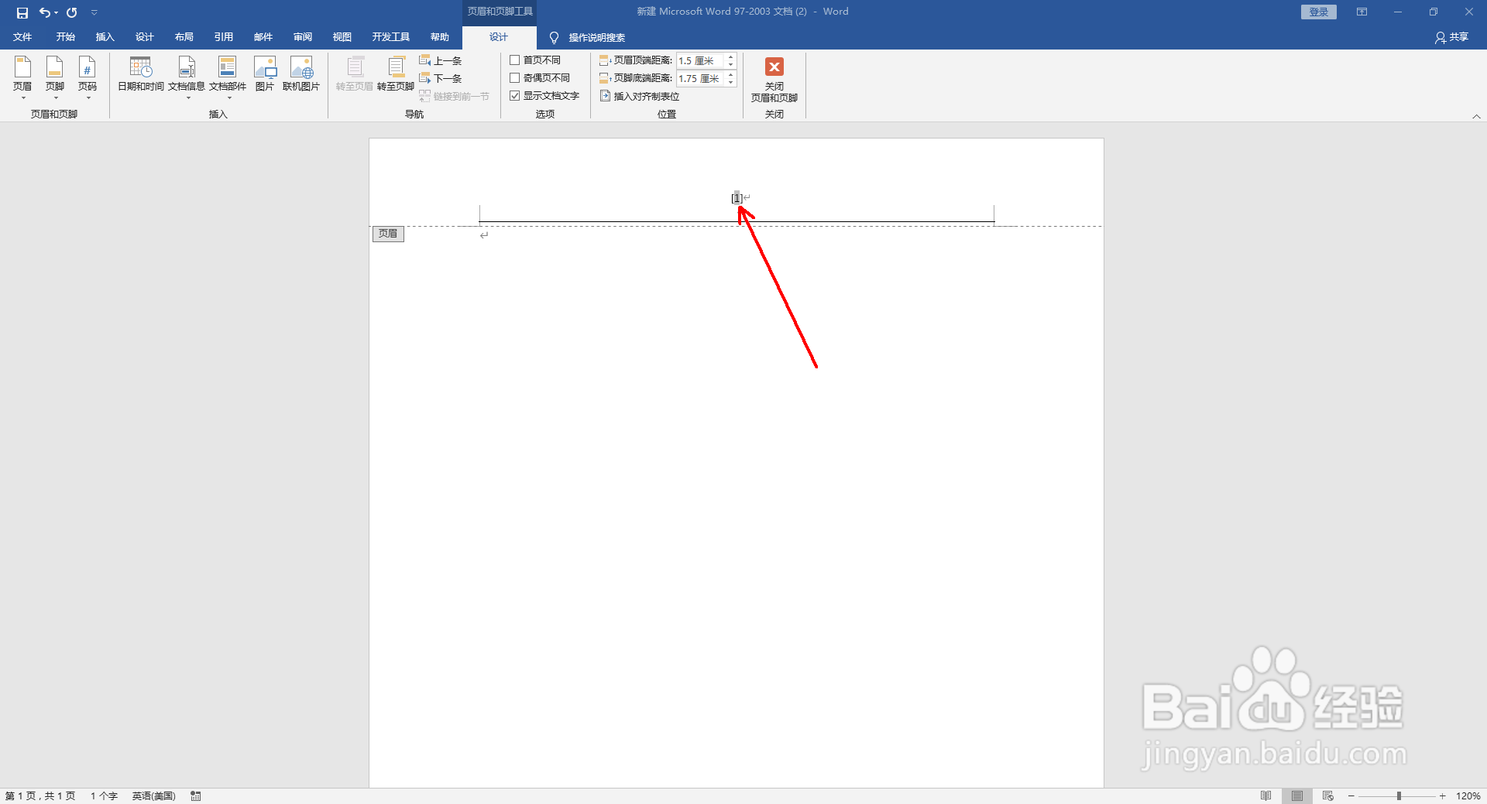Viewport: 1487px width, 804px height.
Task: Open the 视图 ribbon tab
Action: coord(342,36)
